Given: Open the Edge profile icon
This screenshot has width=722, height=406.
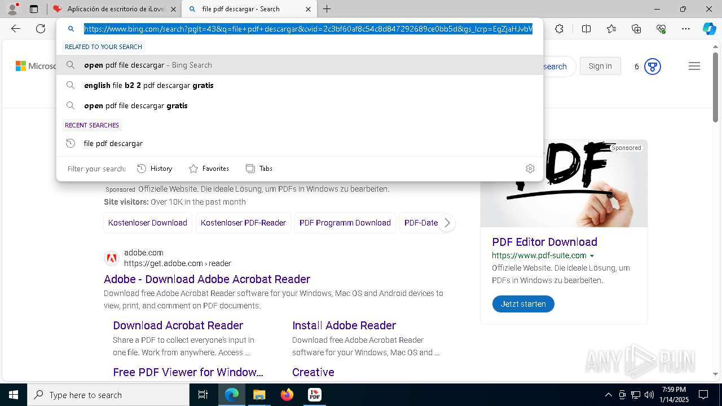Looking at the screenshot, I should (12, 9).
